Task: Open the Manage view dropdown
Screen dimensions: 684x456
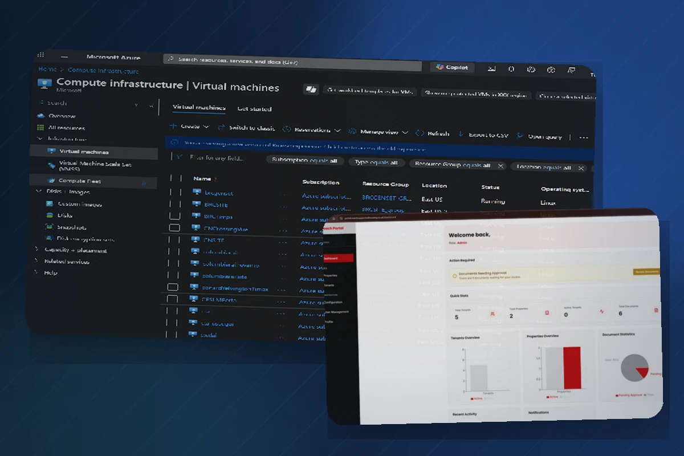Action: pyautogui.click(x=378, y=132)
